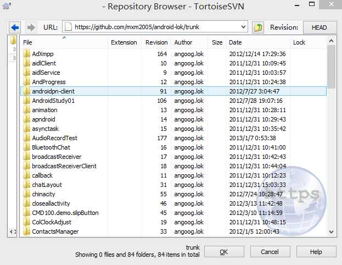Click the blue back arrow button
Screen dimensions: 342x265
click(x=15, y=27)
